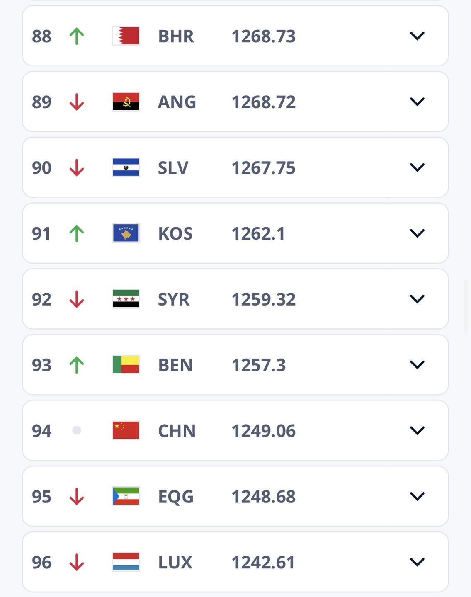Expand the SLV row details chevron

click(417, 167)
